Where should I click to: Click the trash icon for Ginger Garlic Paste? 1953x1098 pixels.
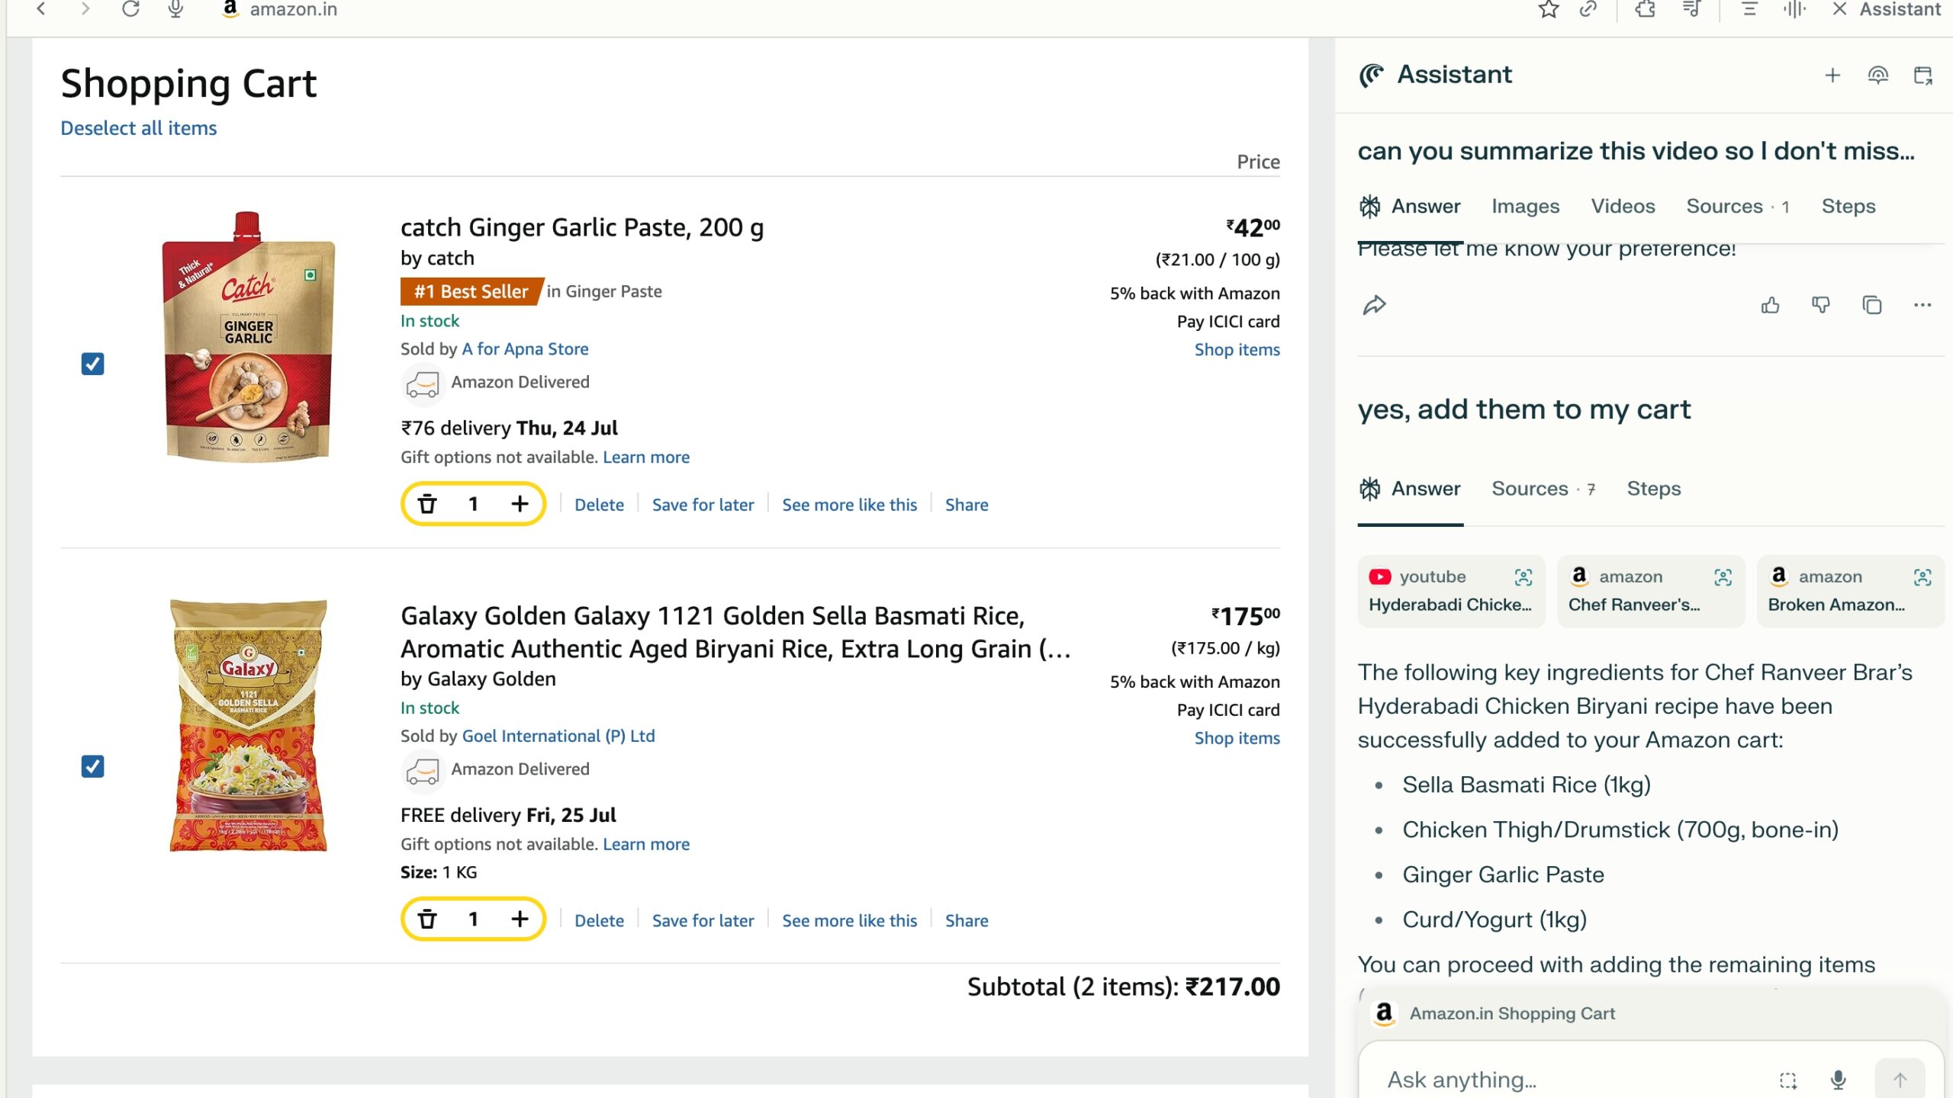click(x=427, y=504)
